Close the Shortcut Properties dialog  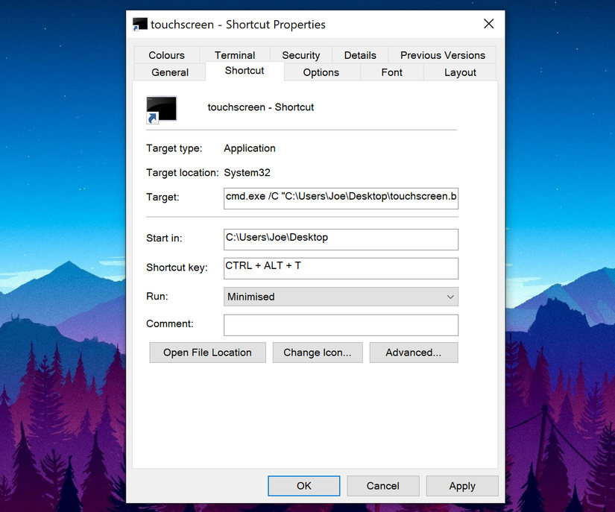[x=489, y=24]
